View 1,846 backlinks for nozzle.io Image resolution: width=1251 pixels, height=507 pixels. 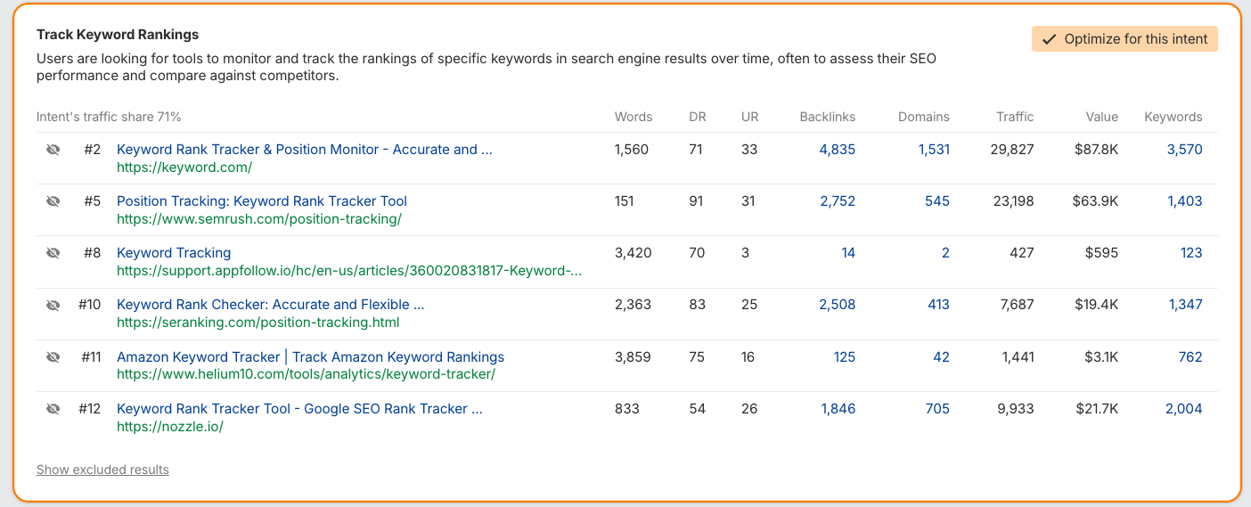coord(838,409)
